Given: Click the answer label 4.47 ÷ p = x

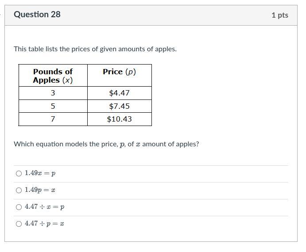Looking at the screenshot, I should [45, 224].
